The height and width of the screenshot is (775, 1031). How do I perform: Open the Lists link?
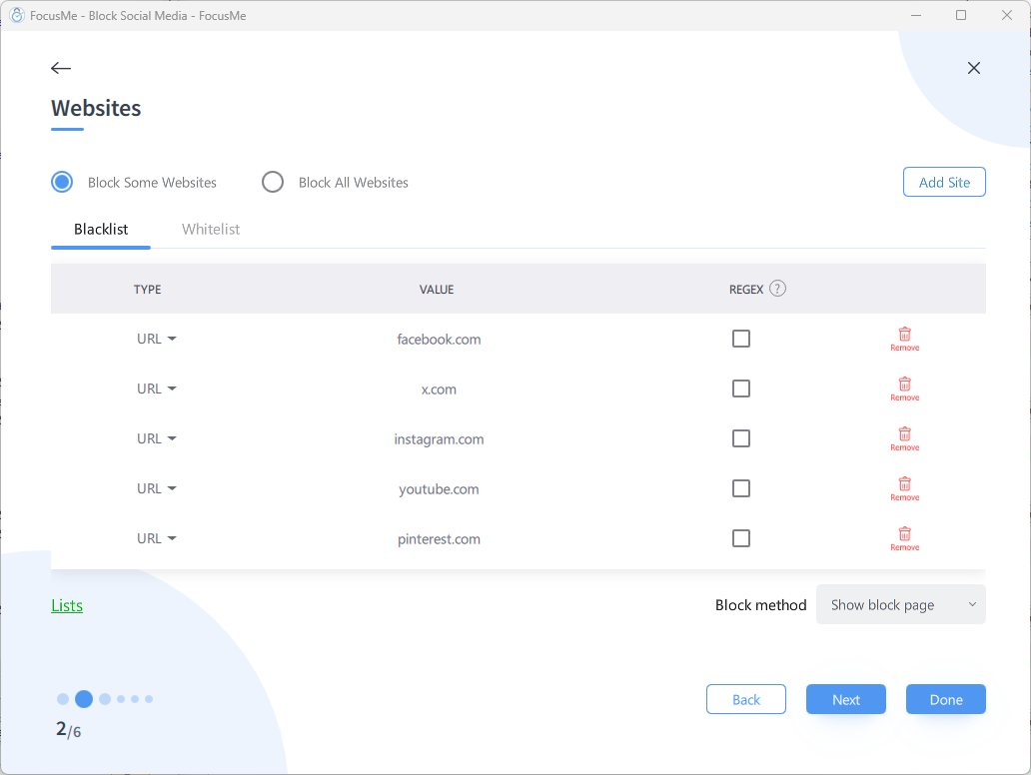coord(67,605)
